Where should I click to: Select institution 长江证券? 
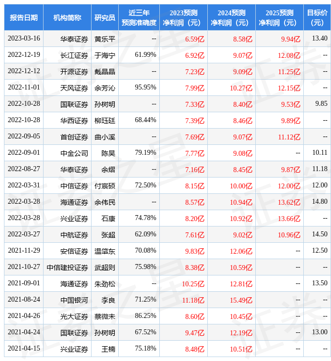(x=74, y=55)
